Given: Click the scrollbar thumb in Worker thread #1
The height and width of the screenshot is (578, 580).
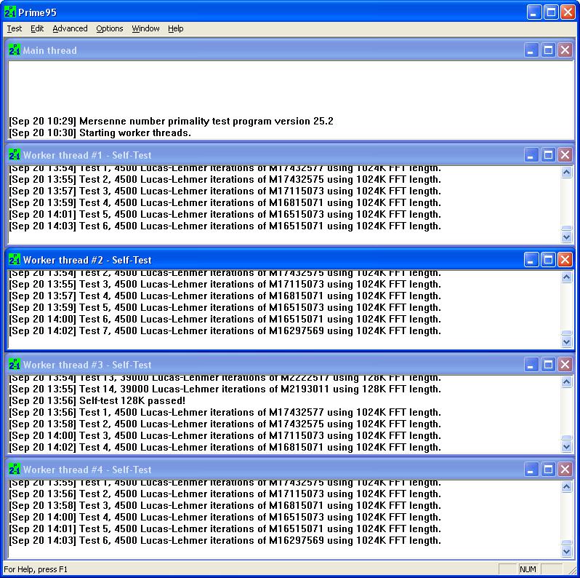Looking at the screenshot, I should (566, 229).
